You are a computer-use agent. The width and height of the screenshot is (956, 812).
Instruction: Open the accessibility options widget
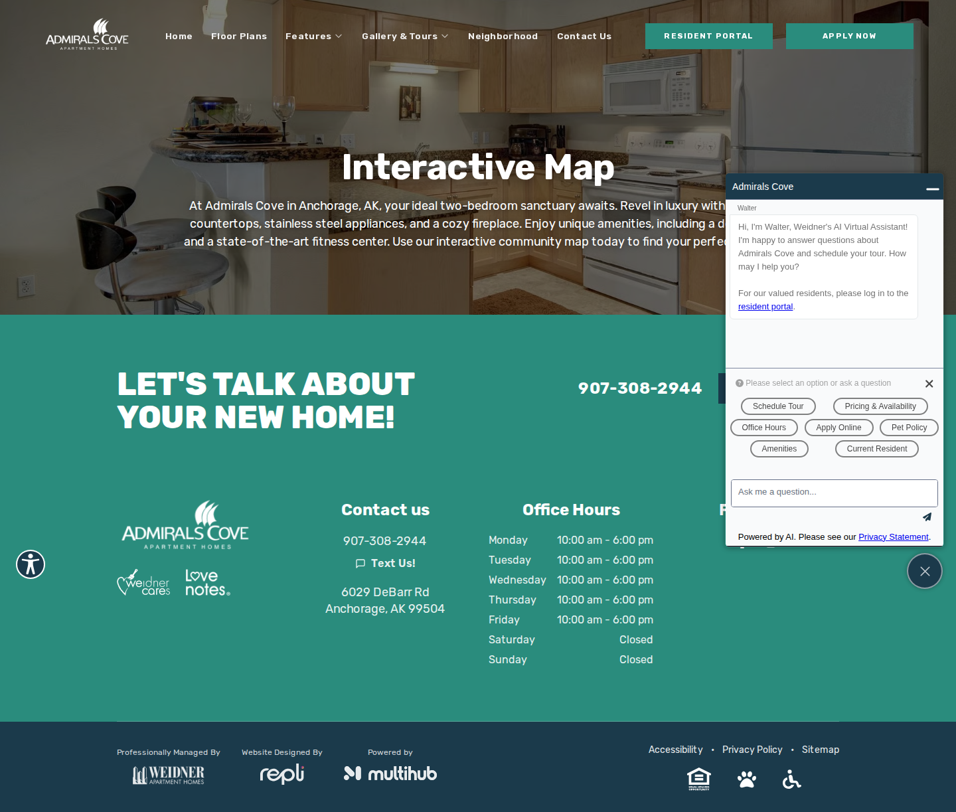31,564
